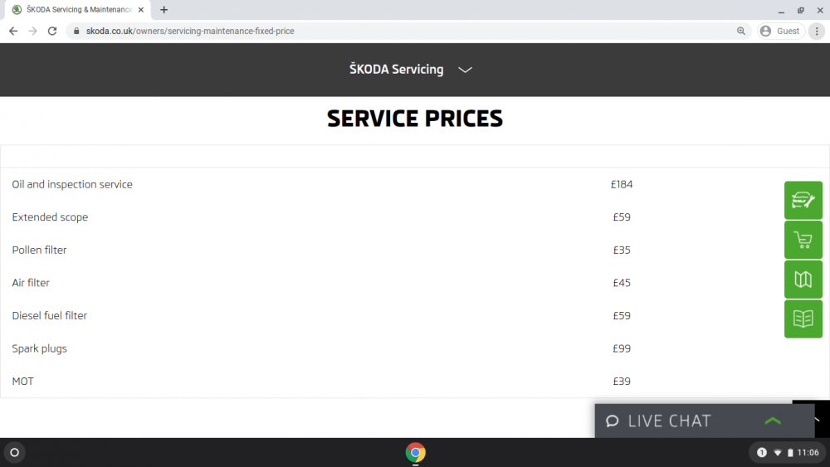
Task: Go back to previous page
Action: tap(13, 32)
